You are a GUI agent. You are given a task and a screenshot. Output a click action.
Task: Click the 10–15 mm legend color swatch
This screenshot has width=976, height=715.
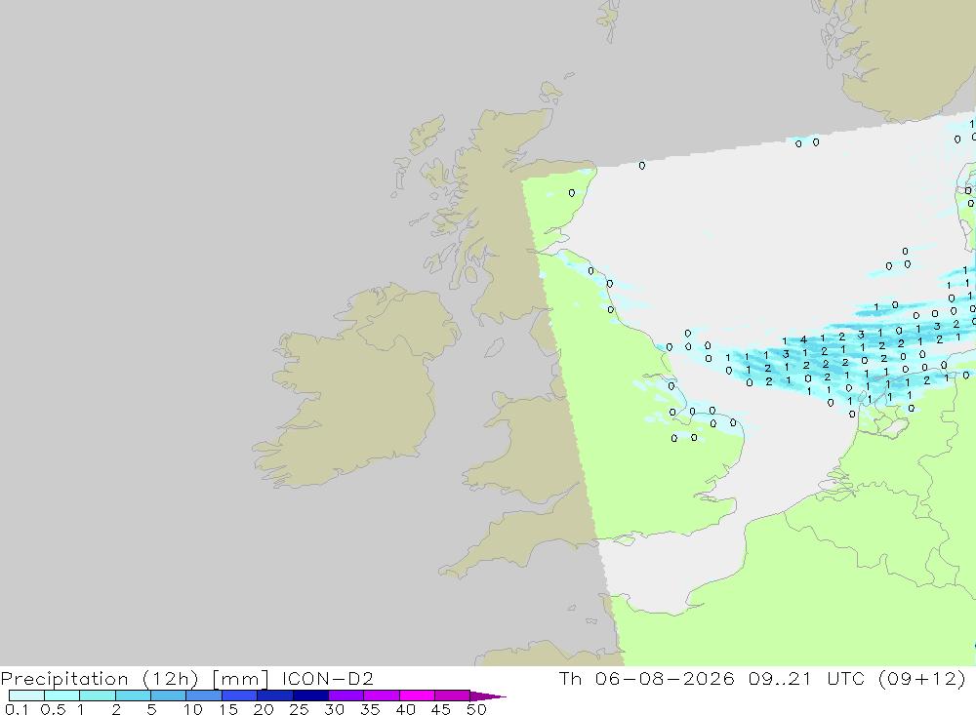(x=204, y=695)
